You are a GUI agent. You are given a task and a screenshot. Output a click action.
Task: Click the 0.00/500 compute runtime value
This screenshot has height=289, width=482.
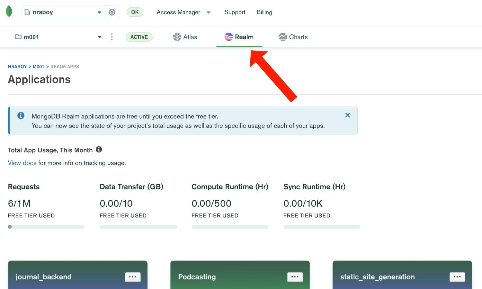point(211,203)
